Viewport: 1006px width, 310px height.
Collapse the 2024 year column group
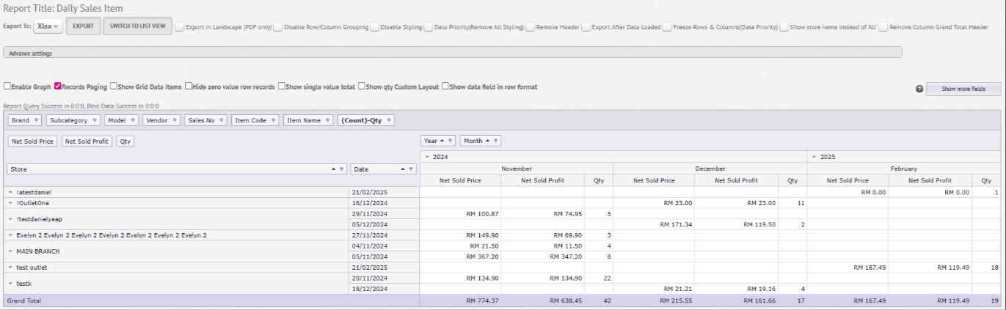426,157
